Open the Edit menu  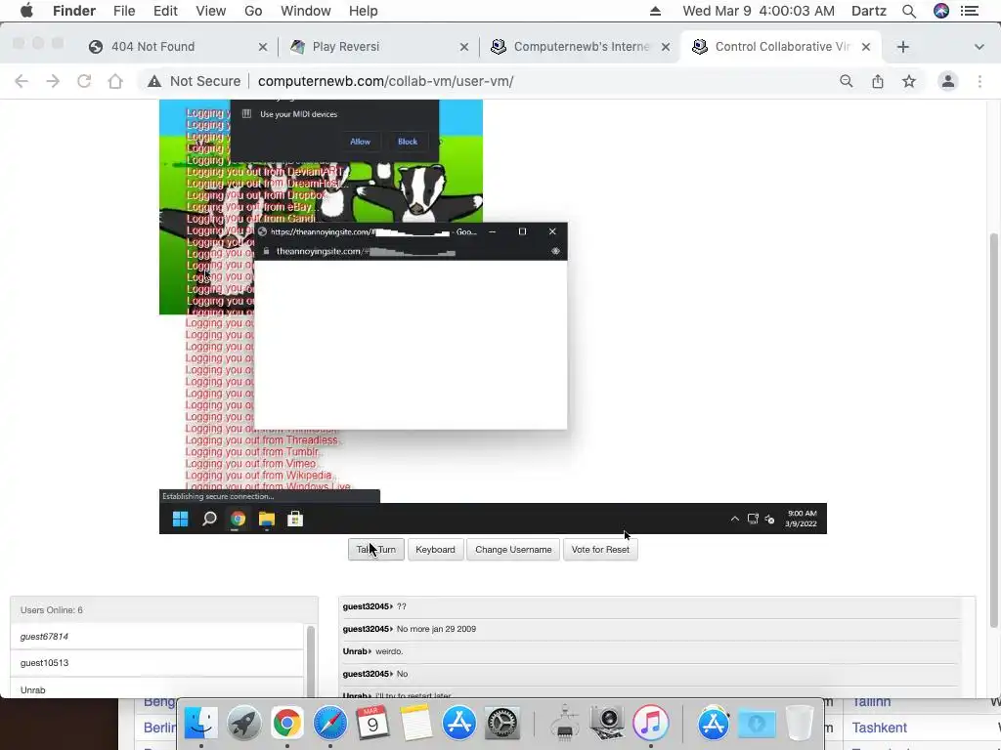[165, 11]
